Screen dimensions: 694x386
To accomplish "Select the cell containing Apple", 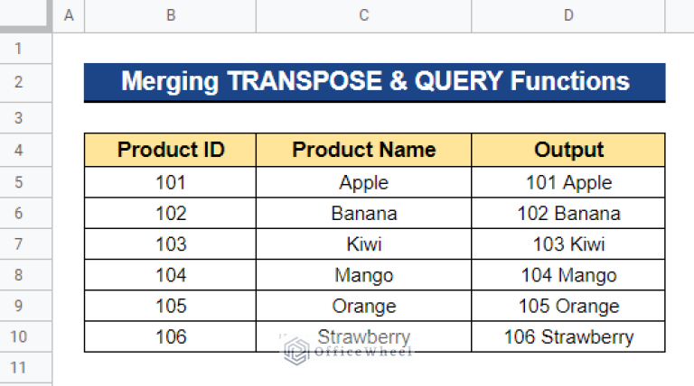I will coord(364,182).
